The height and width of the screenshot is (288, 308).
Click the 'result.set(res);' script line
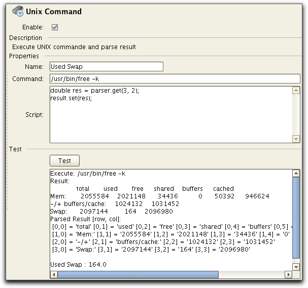pos(71,98)
